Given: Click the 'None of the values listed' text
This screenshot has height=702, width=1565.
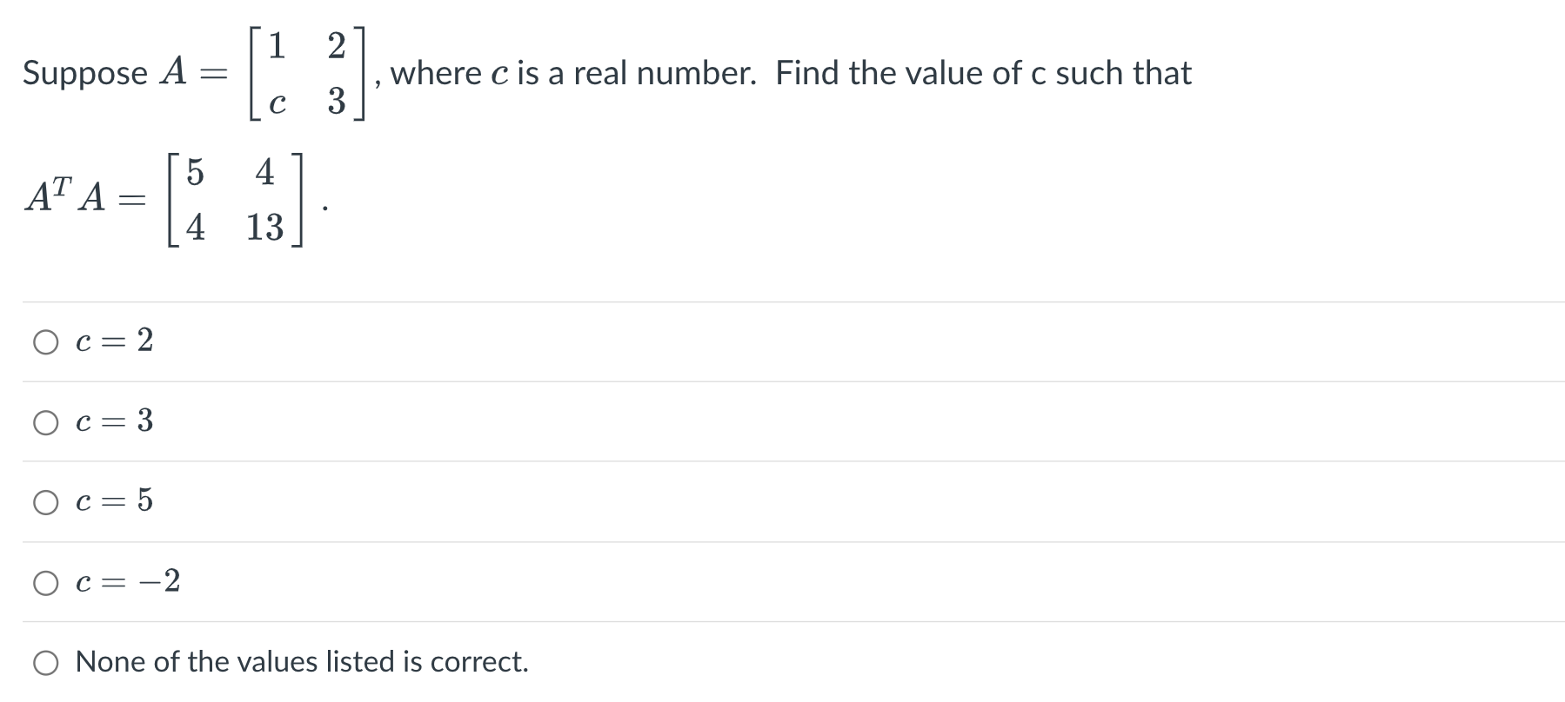Looking at the screenshot, I should tap(302, 663).
